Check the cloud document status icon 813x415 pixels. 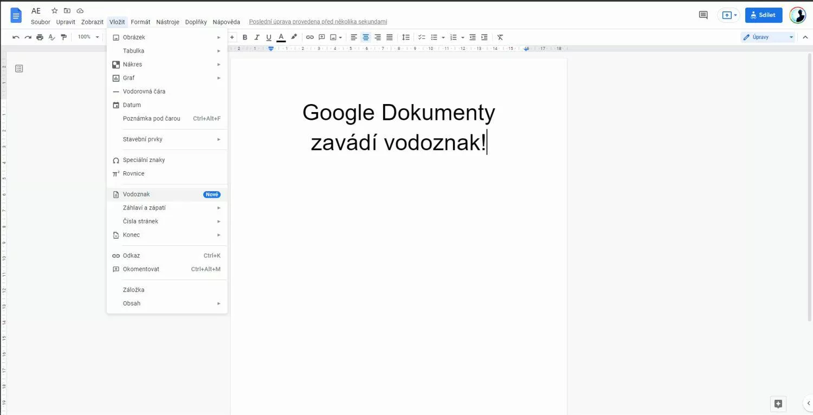pos(80,11)
